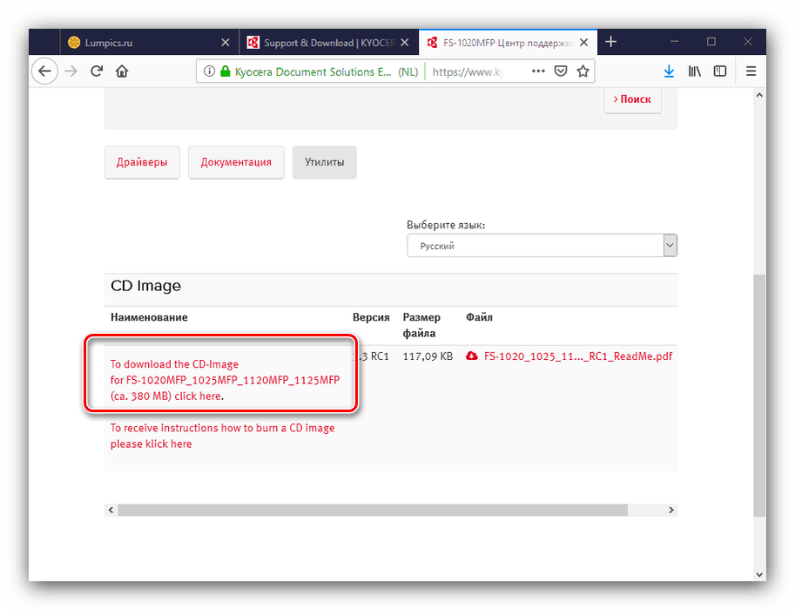Click the Наименование column header
The image size is (795, 610).
click(149, 317)
